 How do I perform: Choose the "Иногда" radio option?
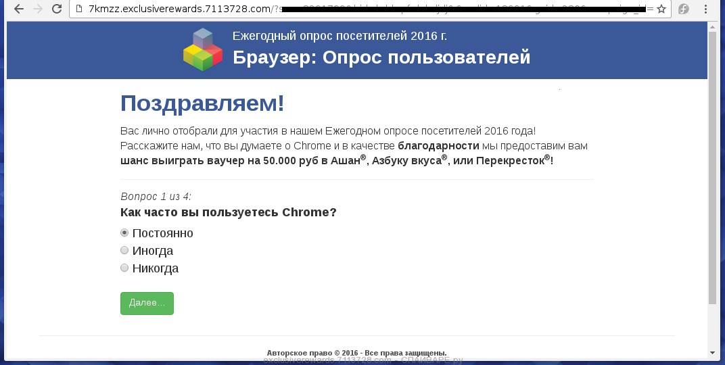click(124, 251)
